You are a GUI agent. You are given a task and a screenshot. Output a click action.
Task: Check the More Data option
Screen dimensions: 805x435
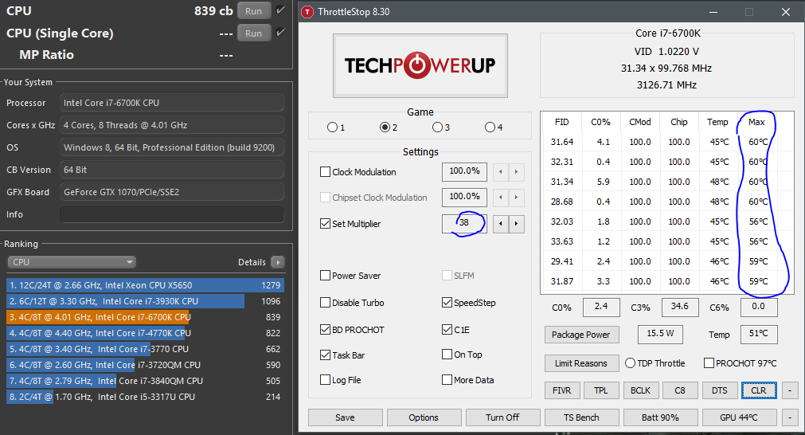(x=447, y=380)
